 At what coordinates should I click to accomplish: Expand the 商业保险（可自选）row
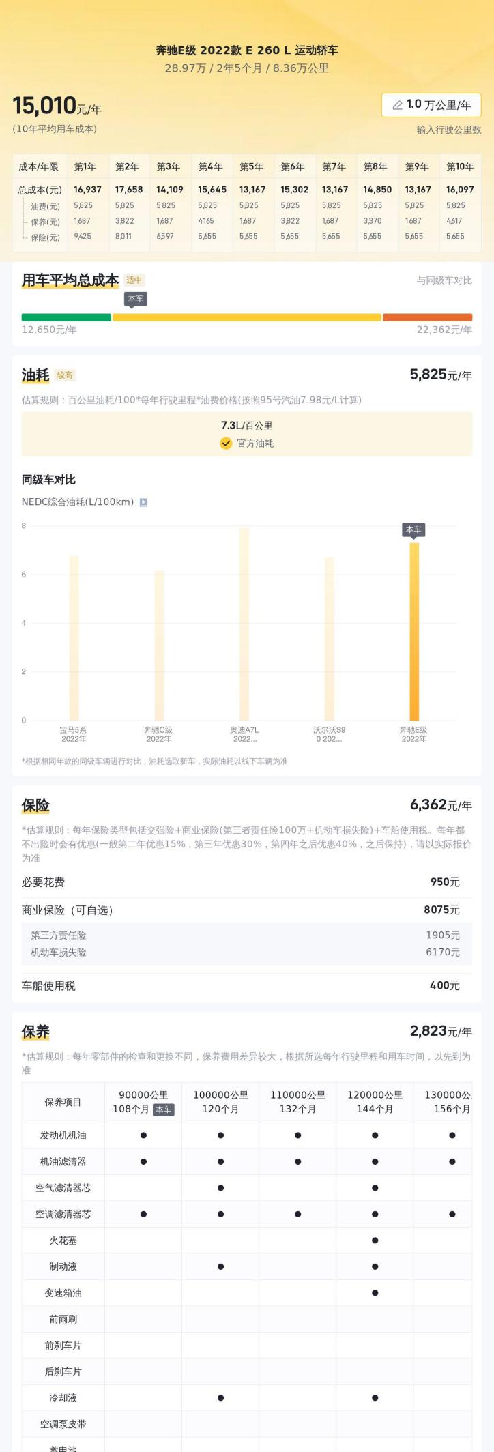246,910
